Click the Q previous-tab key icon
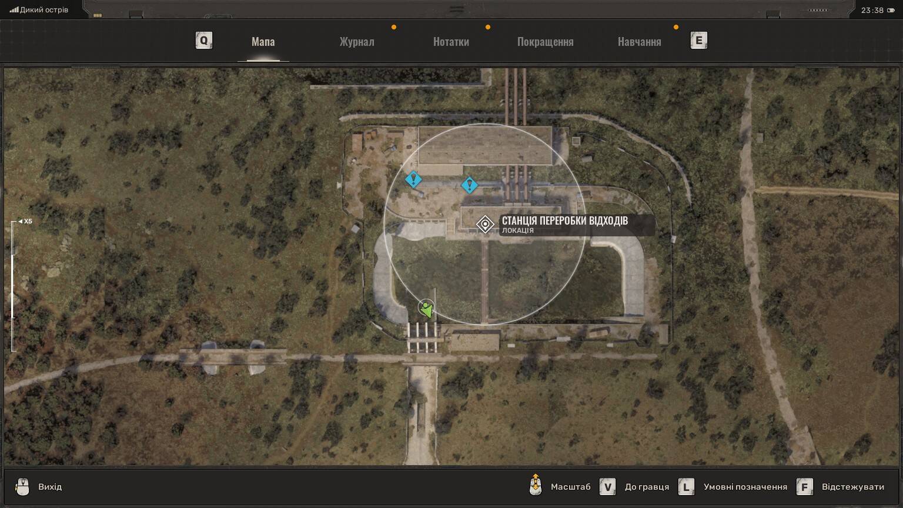Image resolution: width=903 pixels, height=508 pixels. (x=204, y=41)
